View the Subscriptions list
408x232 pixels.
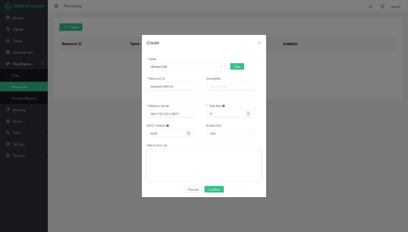tap(23, 52)
